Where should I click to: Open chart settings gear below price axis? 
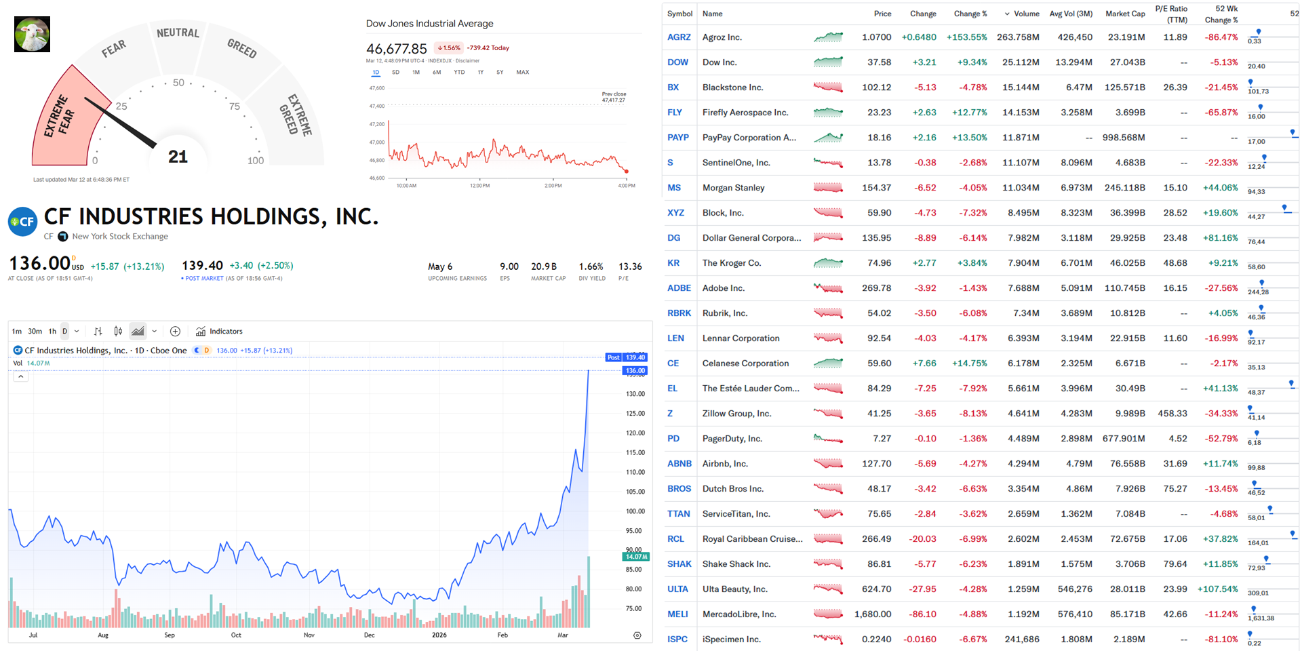point(637,635)
